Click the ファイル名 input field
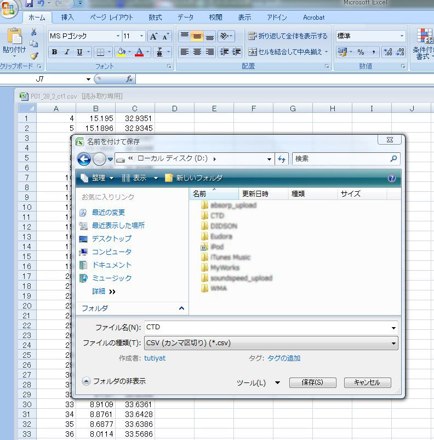434x440 pixels. pyautogui.click(x=269, y=328)
